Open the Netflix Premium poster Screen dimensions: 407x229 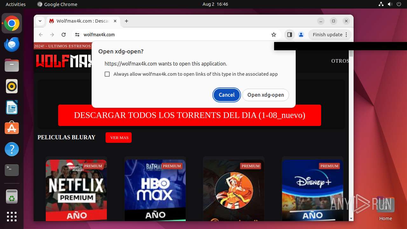point(76,190)
